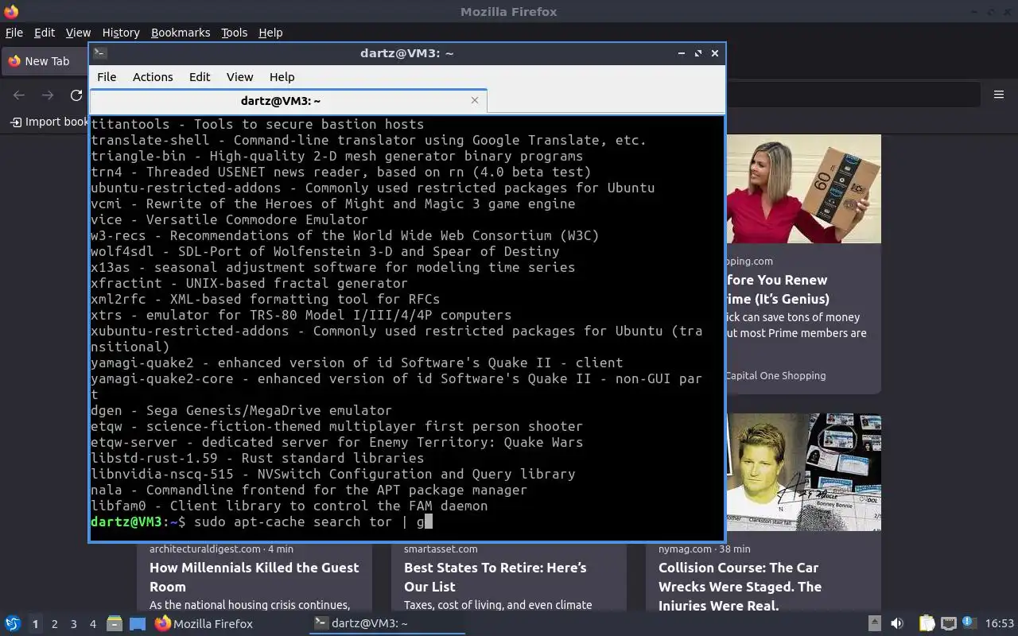The height and width of the screenshot is (636, 1018).
Task: Click the Firefox back arrow button
Action: (19, 95)
